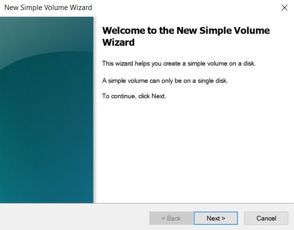
Task: Click the word 'disk.' ending the first sentence
Action: coord(249,63)
